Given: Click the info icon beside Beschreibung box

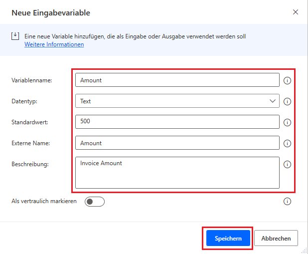Looking at the screenshot, I should (287, 164).
